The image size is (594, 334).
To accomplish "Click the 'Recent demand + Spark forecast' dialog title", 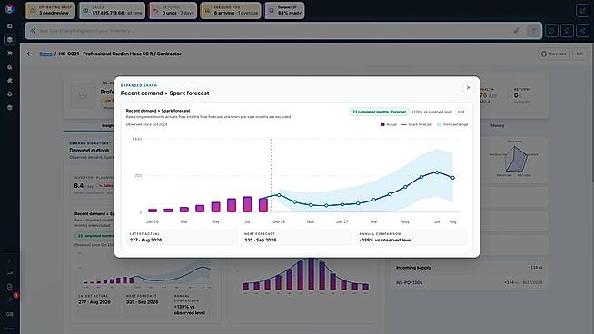I will pyautogui.click(x=164, y=93).
